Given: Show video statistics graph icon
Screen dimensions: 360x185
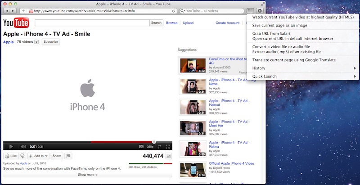Looking at the screenshot, I should point(168,156).
